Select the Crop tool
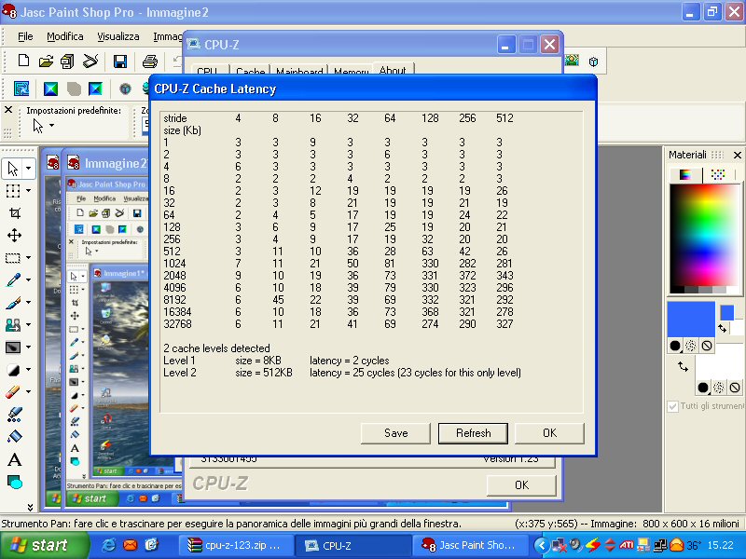Image resolution: width=746 pixels, height=559 pixels. [14, 213]
